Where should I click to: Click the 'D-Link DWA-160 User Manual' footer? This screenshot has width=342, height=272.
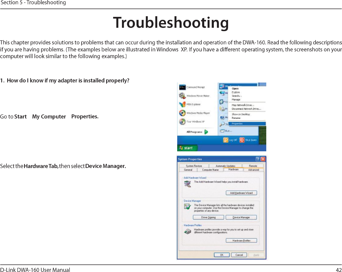click(35, 270)
